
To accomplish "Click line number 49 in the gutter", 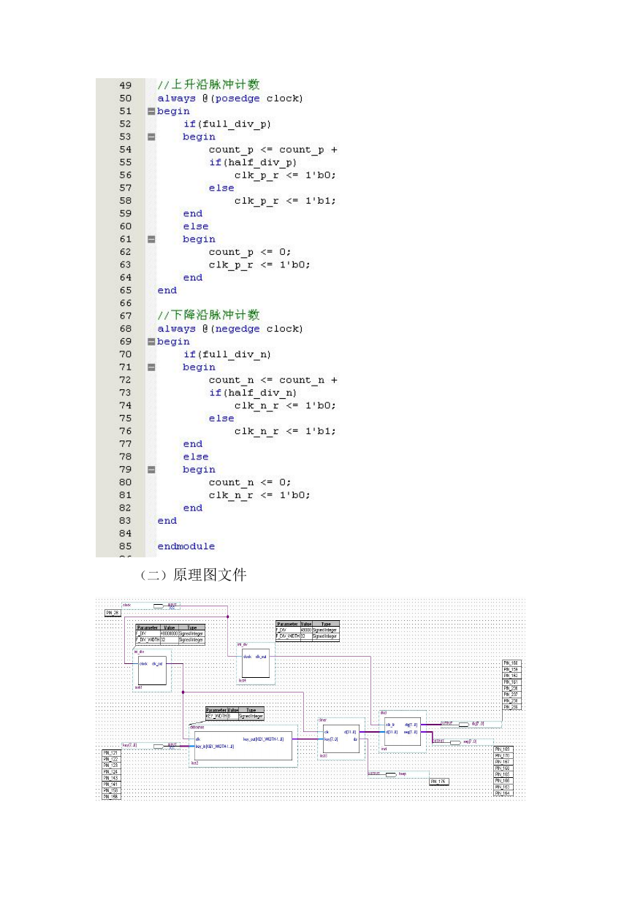I will click(125, 85).
